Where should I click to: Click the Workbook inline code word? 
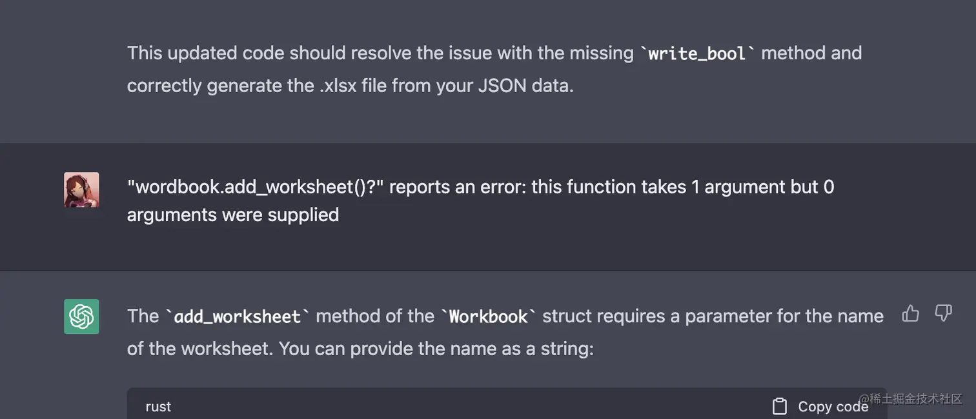click(488, 317)
